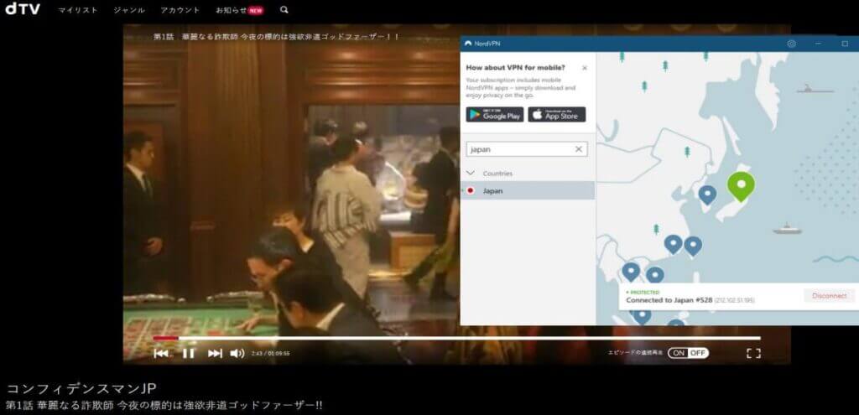859x415 pixels.
Task: Collapse the Countries list section
Action: coord(470,173)
